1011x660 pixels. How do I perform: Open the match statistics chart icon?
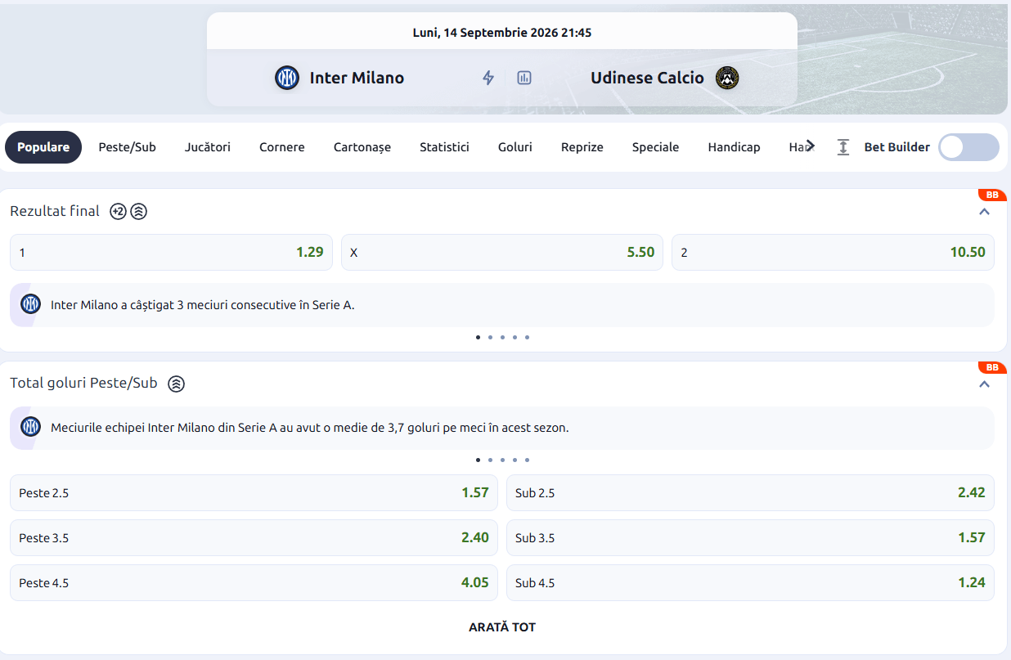point(524,78)
